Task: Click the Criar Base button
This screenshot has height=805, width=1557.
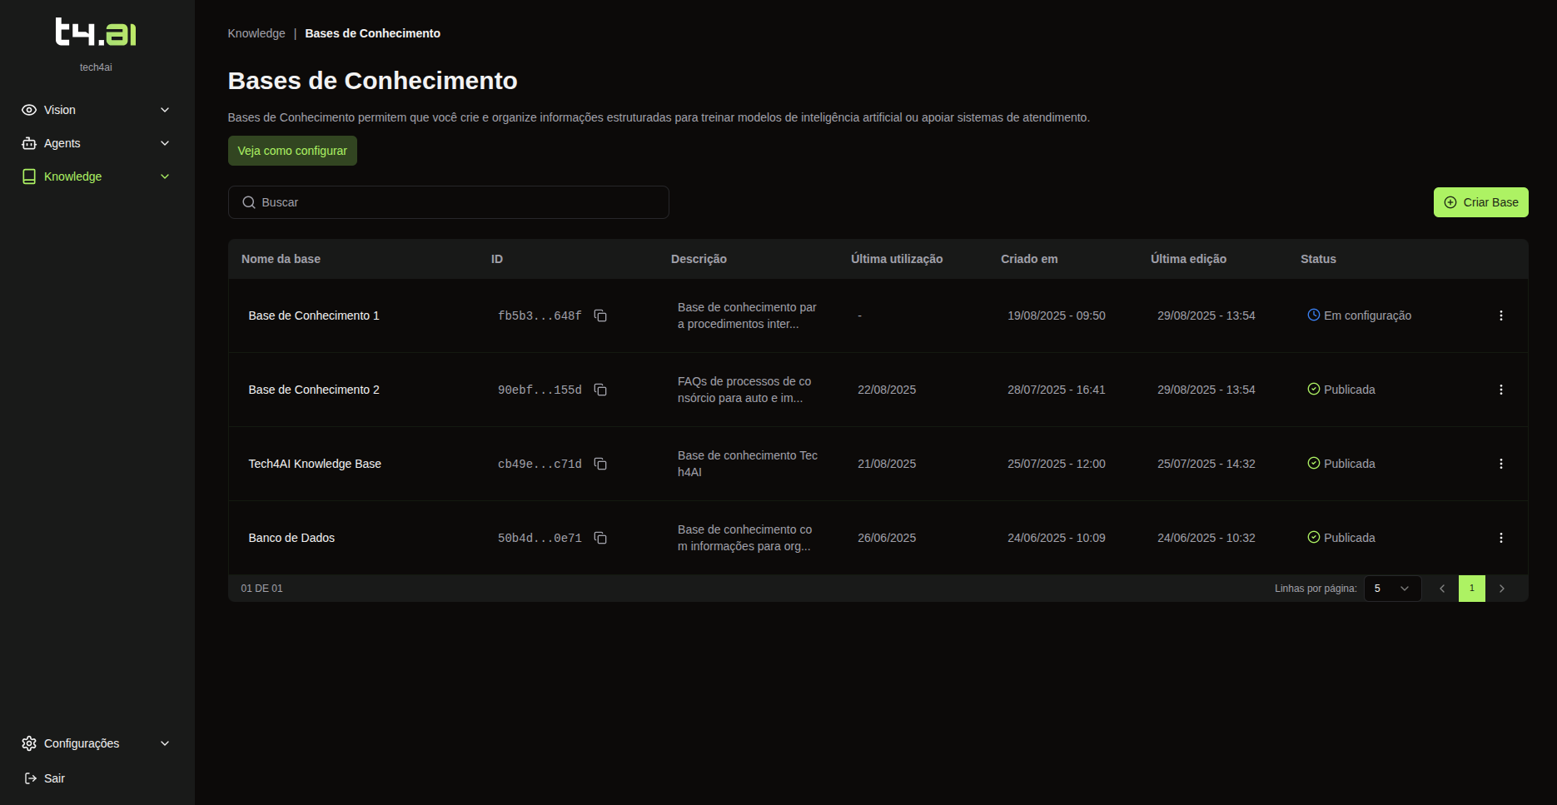Action: point(1480,201)
